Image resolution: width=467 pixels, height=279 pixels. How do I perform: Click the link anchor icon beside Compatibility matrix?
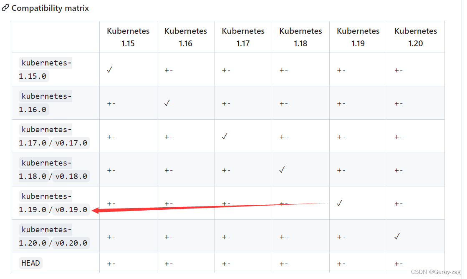5,8
